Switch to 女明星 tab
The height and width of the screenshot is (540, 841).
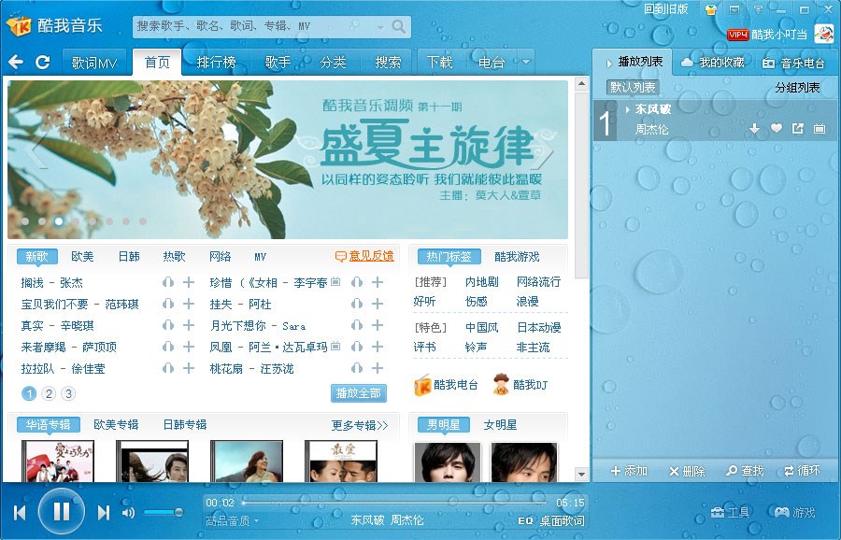(500, 425)
